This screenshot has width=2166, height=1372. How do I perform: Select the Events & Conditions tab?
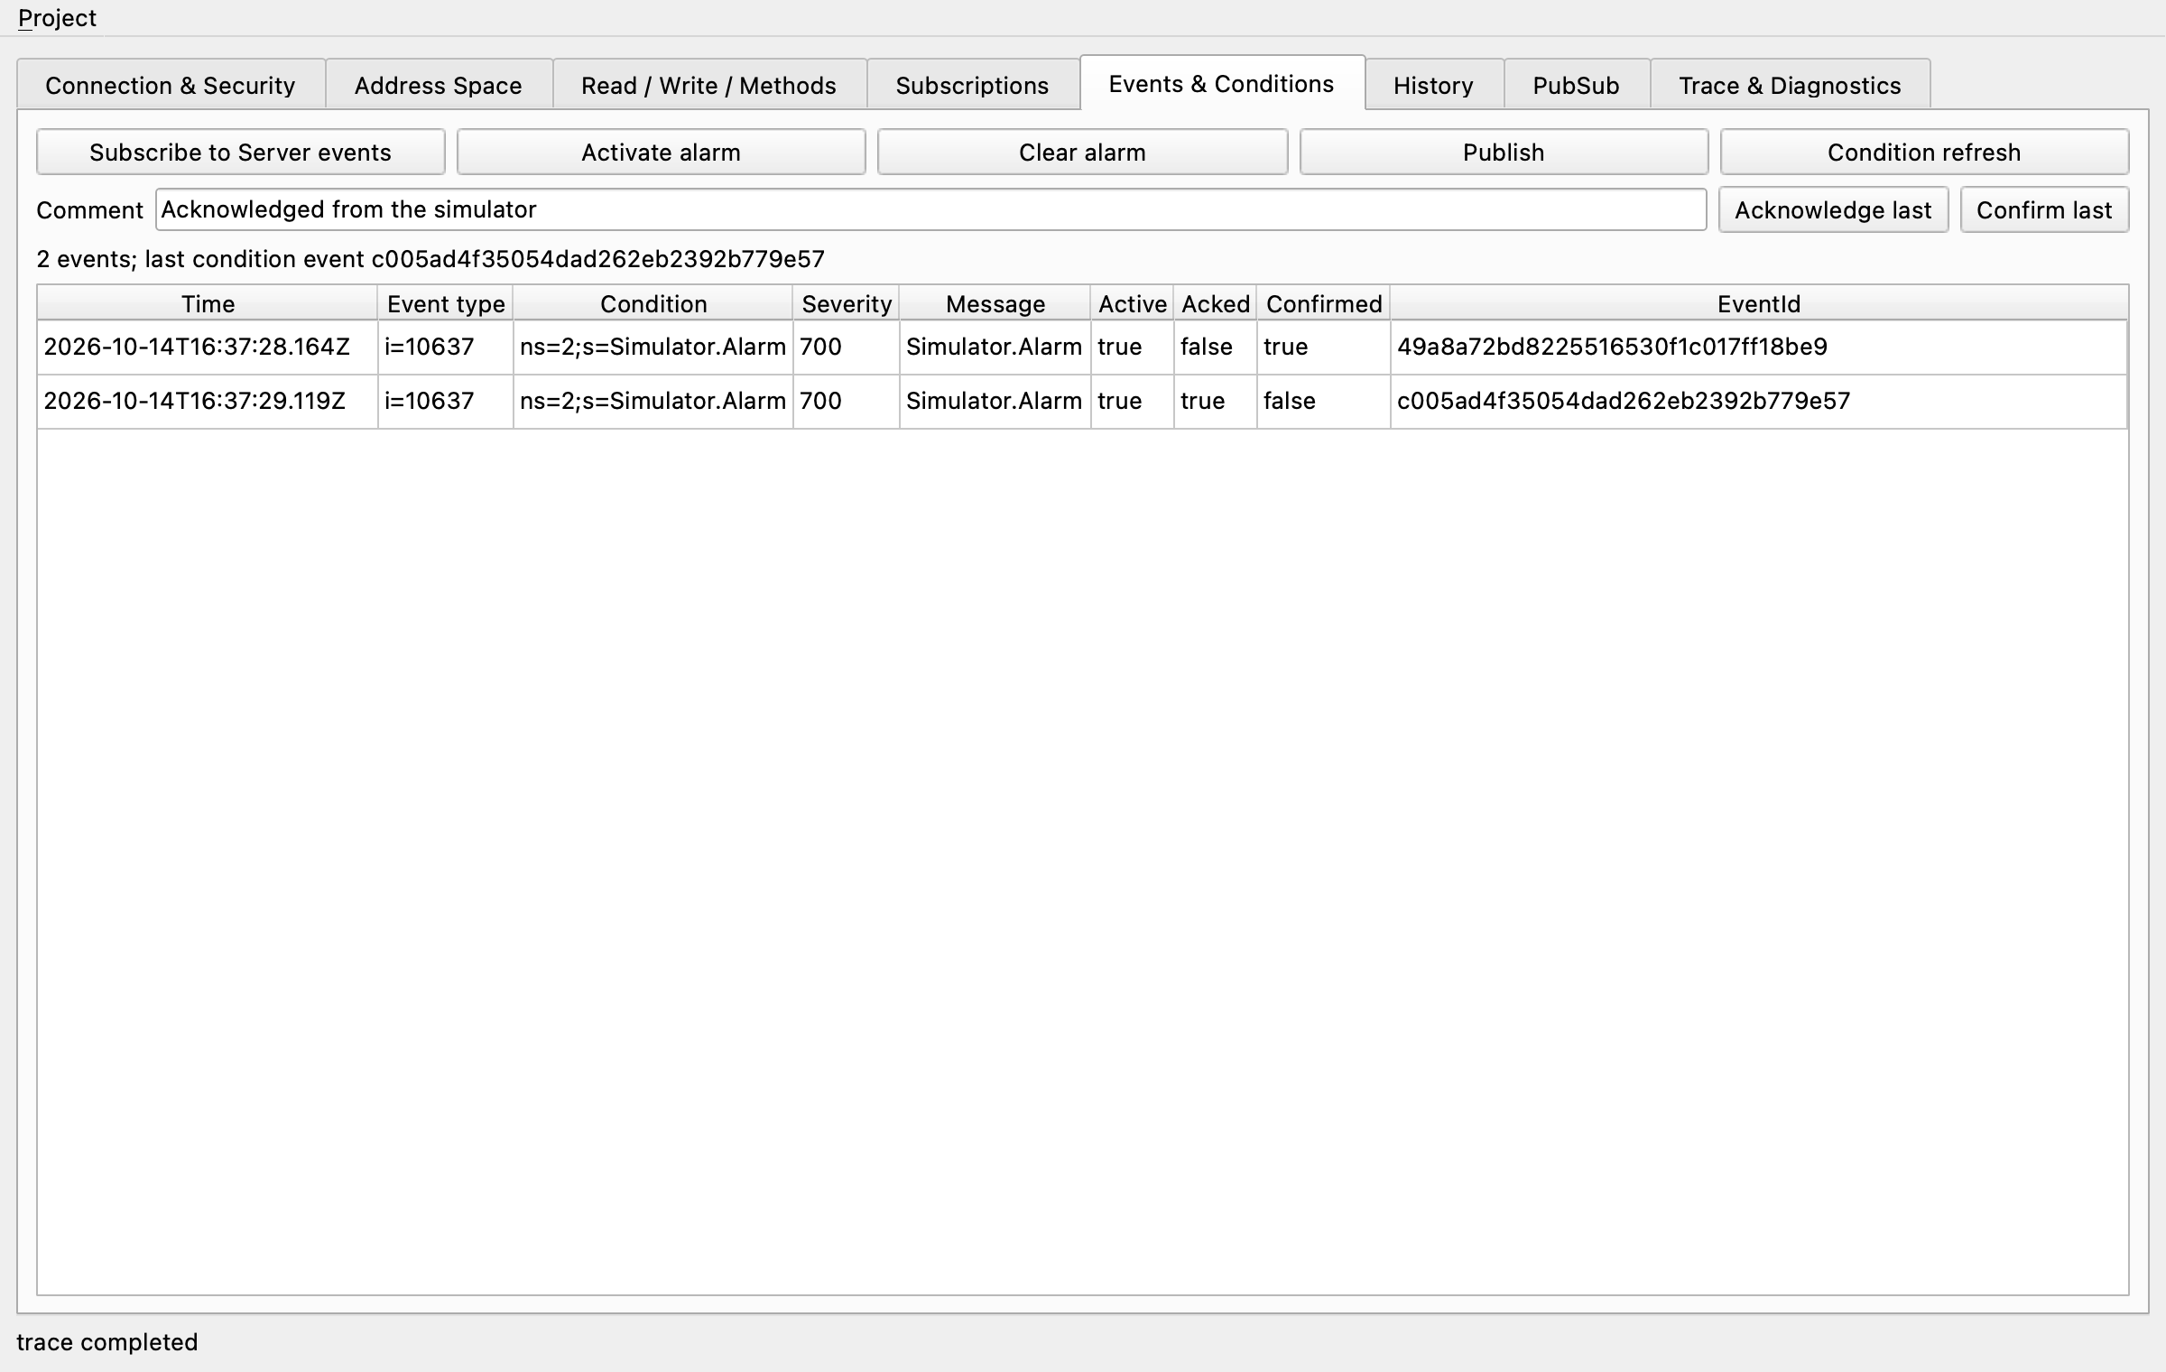(1221, 83)
